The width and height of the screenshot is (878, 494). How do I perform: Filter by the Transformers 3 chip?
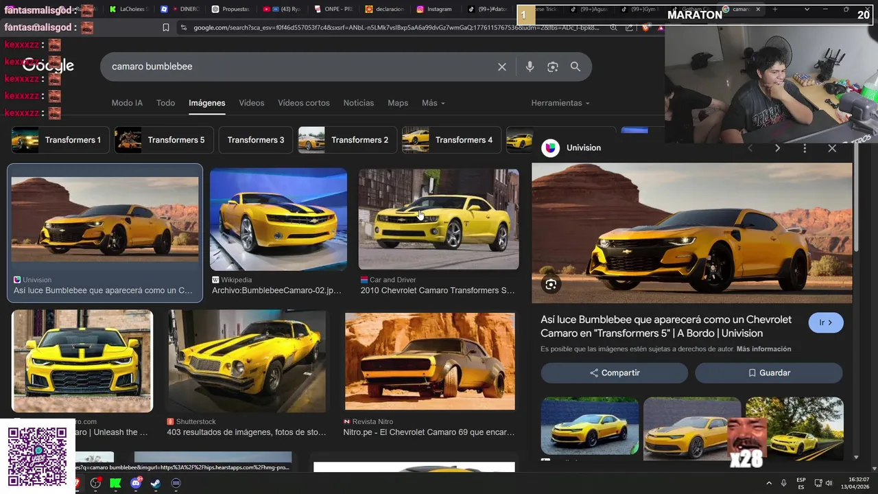pyautogui.click(x=255, y=140)
